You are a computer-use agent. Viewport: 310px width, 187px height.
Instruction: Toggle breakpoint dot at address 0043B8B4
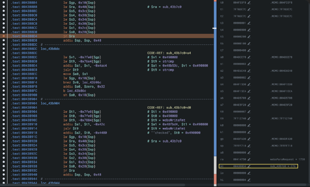point(3,2)
